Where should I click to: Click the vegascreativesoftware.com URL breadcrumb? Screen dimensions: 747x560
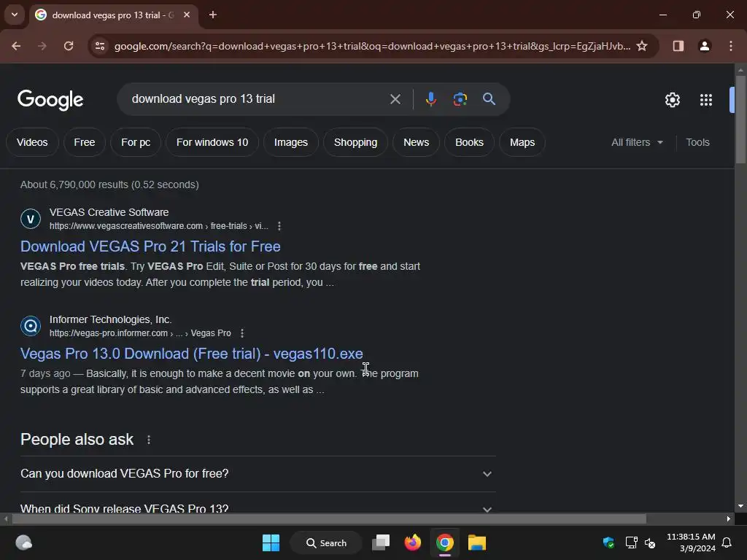click(x=158, y=226)
